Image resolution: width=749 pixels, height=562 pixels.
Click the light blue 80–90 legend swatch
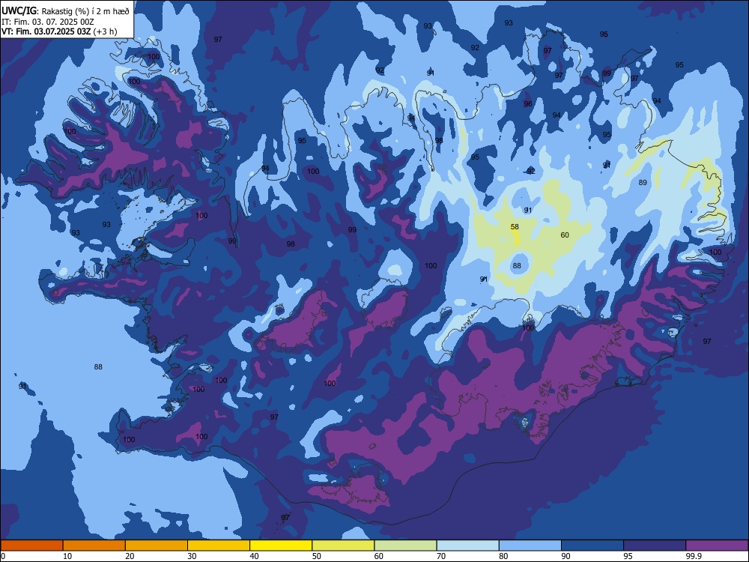[x=530, y=546]
